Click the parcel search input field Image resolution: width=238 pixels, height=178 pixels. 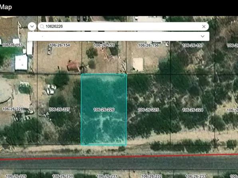pyautogui.click(x=123, y=27)
